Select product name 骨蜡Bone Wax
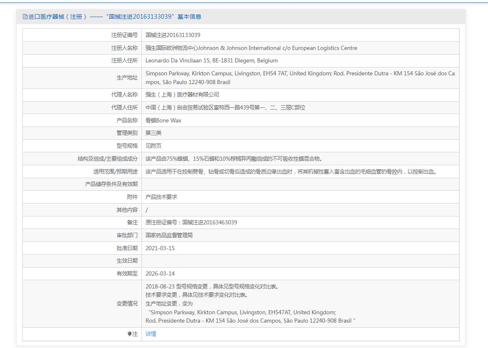The image size is (488, 348). pos(163,120)
